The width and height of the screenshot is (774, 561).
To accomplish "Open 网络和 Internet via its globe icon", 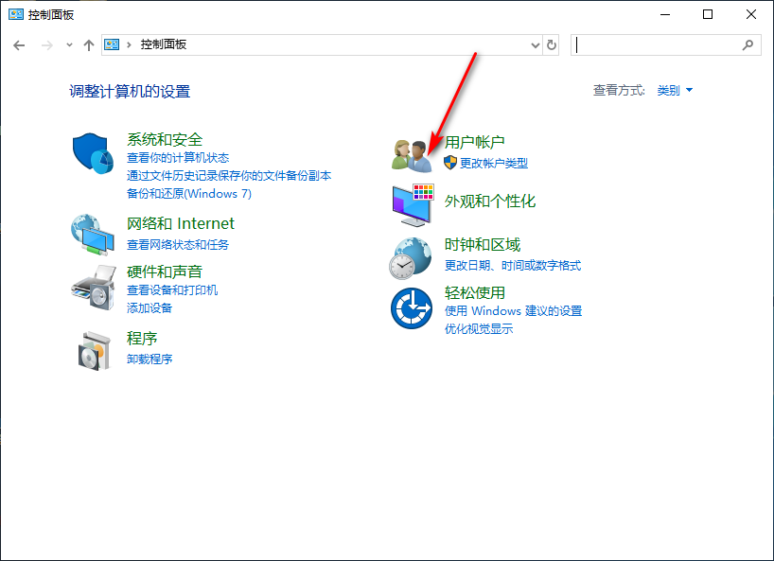I will pyautogui.click(x=92, y=237).
